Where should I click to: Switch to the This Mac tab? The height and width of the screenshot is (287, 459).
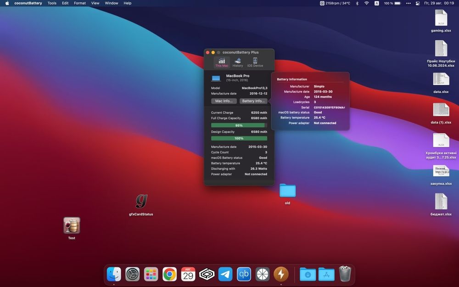tap(222, 62)
